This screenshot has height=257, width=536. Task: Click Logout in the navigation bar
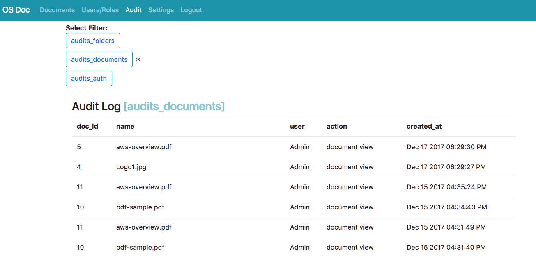pos(191,10)
